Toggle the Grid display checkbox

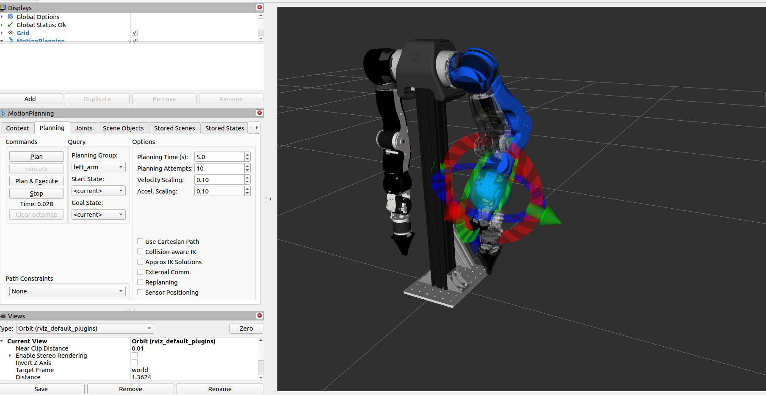point(135,33)
